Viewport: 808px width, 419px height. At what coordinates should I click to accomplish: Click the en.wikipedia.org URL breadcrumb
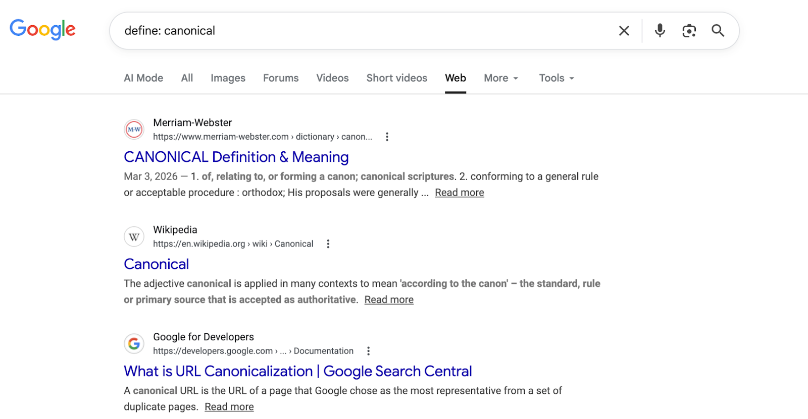point(233,244)
